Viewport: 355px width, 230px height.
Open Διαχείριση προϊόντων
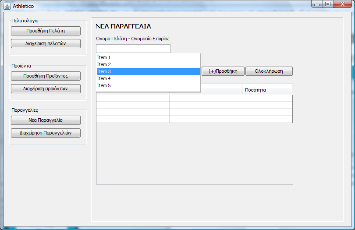pos(46,89)
